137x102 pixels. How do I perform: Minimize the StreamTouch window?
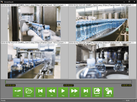pos(124,2)
